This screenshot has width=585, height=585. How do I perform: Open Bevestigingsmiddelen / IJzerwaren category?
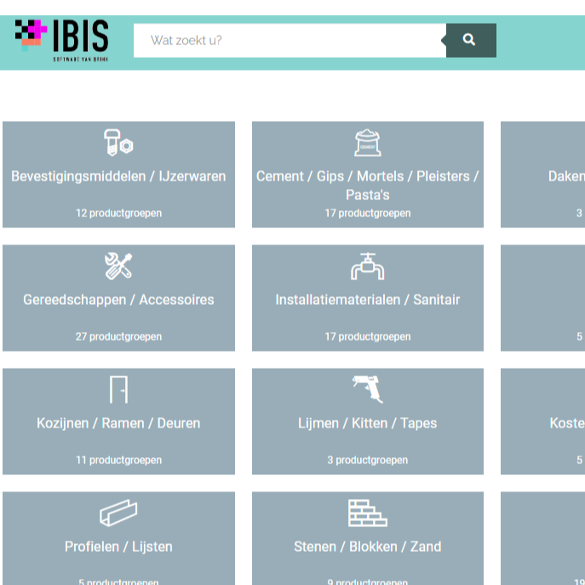(x=118, y=175)
